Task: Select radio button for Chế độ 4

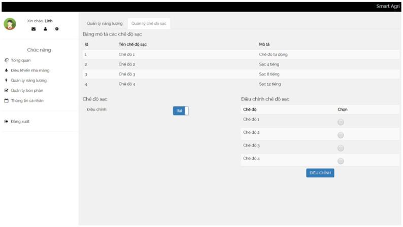Action: coord(340,161)
